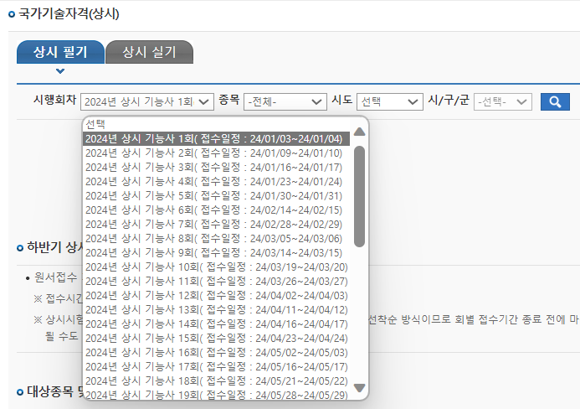Screen dimensions: 580x409
Task: Select 2024년 상시 기능사 8회 option
Action: pos(217,239)
